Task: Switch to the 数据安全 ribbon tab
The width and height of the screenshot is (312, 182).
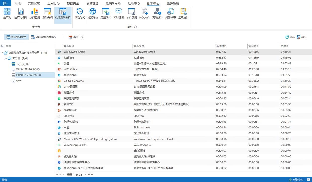Action: (x=73, y=3)
